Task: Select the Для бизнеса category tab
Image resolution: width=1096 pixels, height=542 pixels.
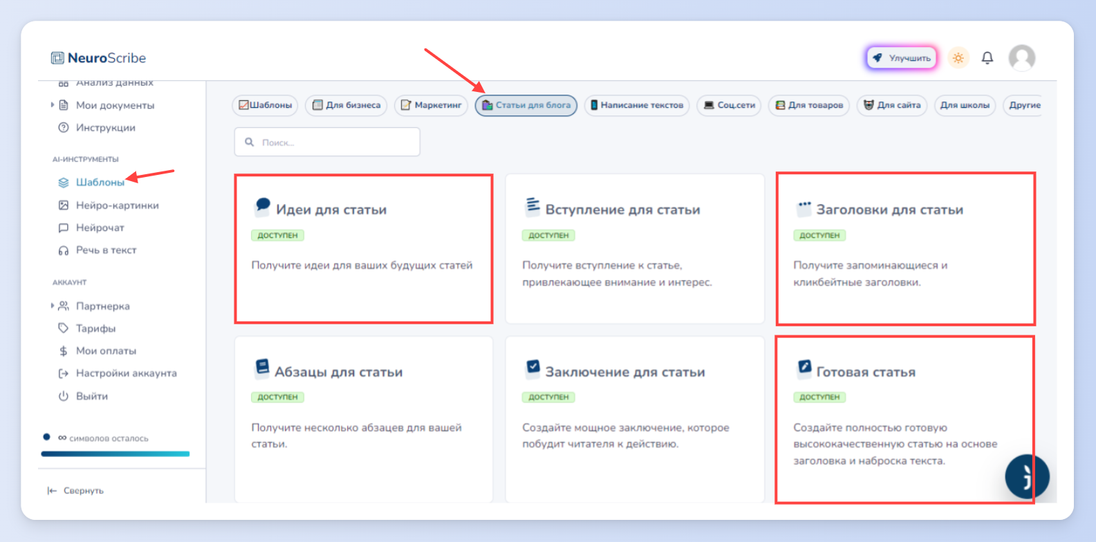Action: (346, 105)
